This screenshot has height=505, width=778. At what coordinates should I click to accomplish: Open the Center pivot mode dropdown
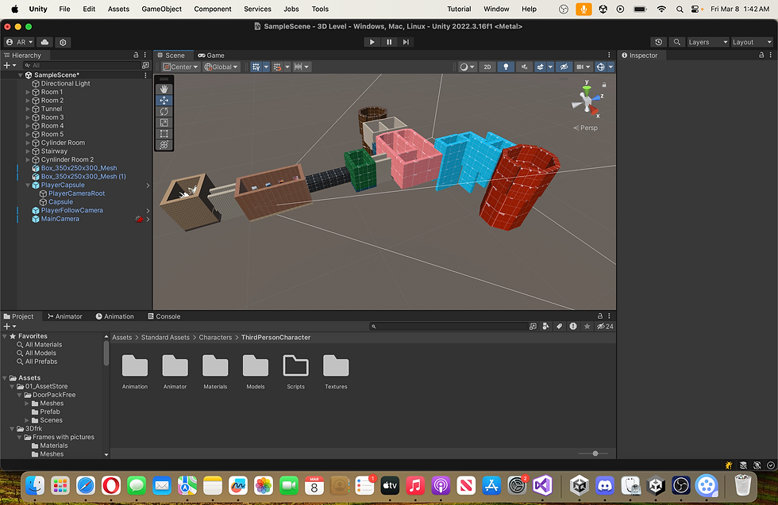(181, 67)
